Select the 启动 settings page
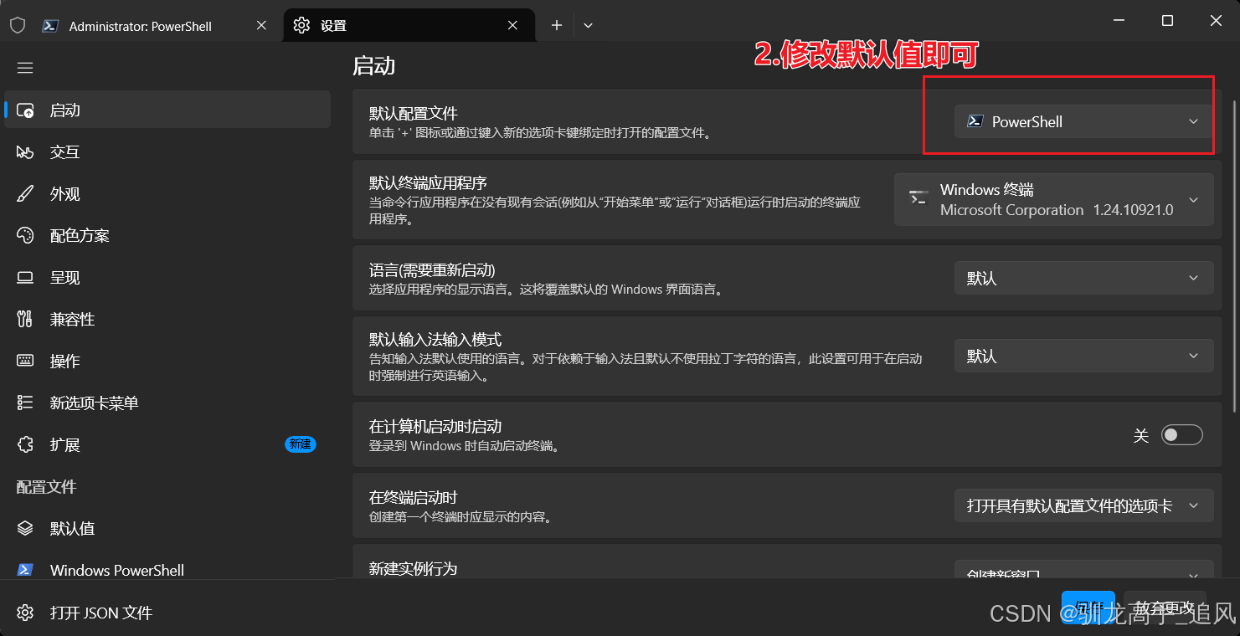The height and width of the screenshot is (636, 1240). [167, 110]
